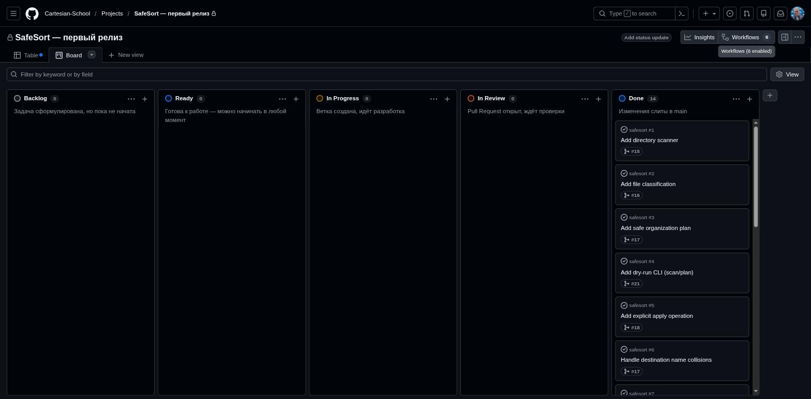Viewport: 811px width, 399px height.
Task: Switch to the Table view tab
Action: click(x=28, y=55)
